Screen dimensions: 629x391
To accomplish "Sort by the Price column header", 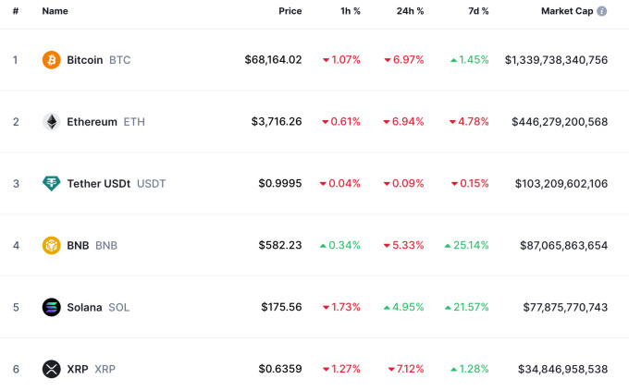I will pyautogui.click(x=290, y=11).
